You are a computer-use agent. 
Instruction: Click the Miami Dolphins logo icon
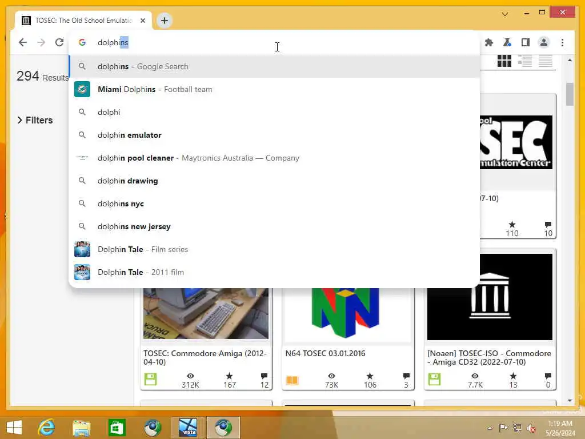[x=82, y=89]
